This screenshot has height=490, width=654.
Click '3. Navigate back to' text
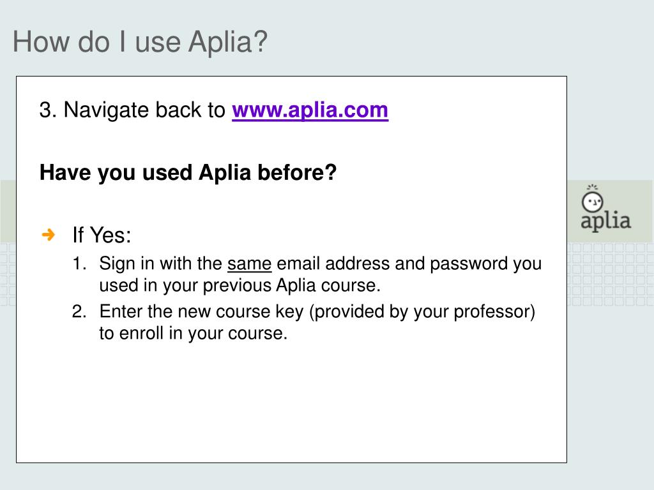pos(132,110)
